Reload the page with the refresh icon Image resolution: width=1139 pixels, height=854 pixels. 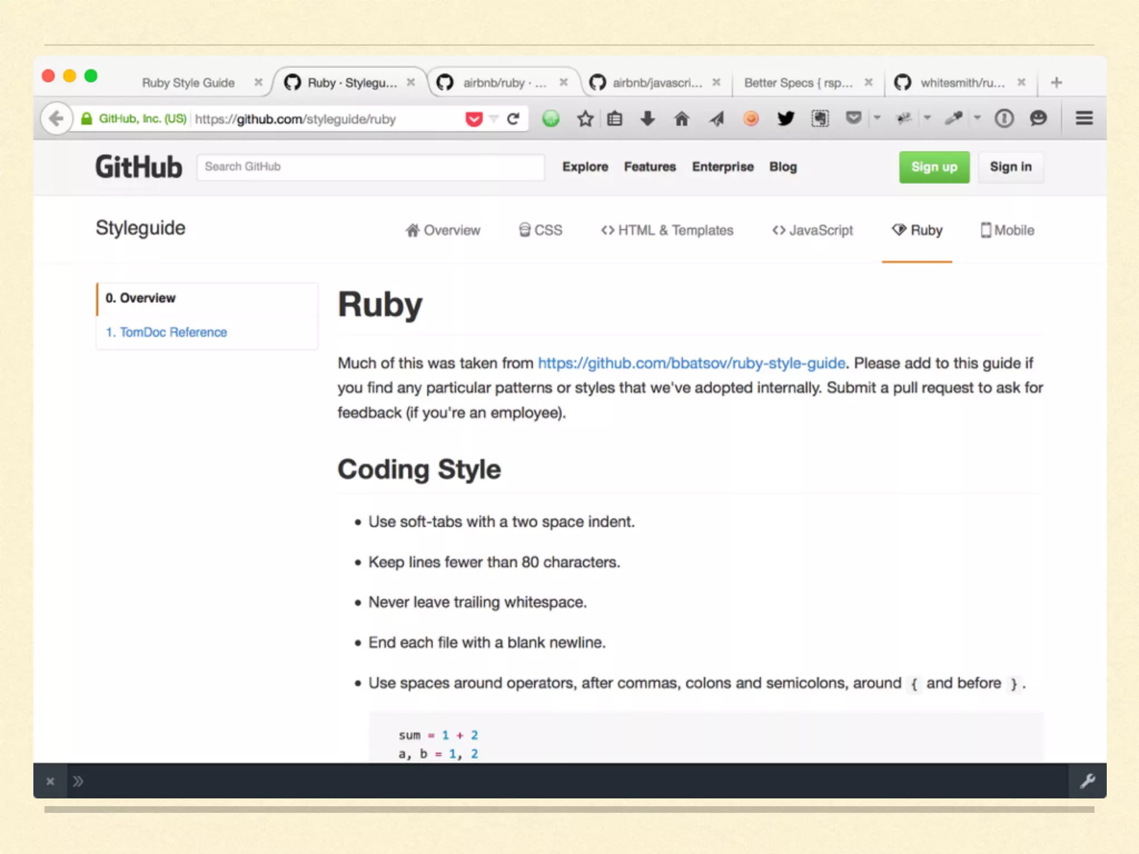coord(513,118)
